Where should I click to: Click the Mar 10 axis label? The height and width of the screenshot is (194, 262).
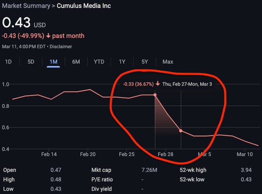(x=245, y=154)
